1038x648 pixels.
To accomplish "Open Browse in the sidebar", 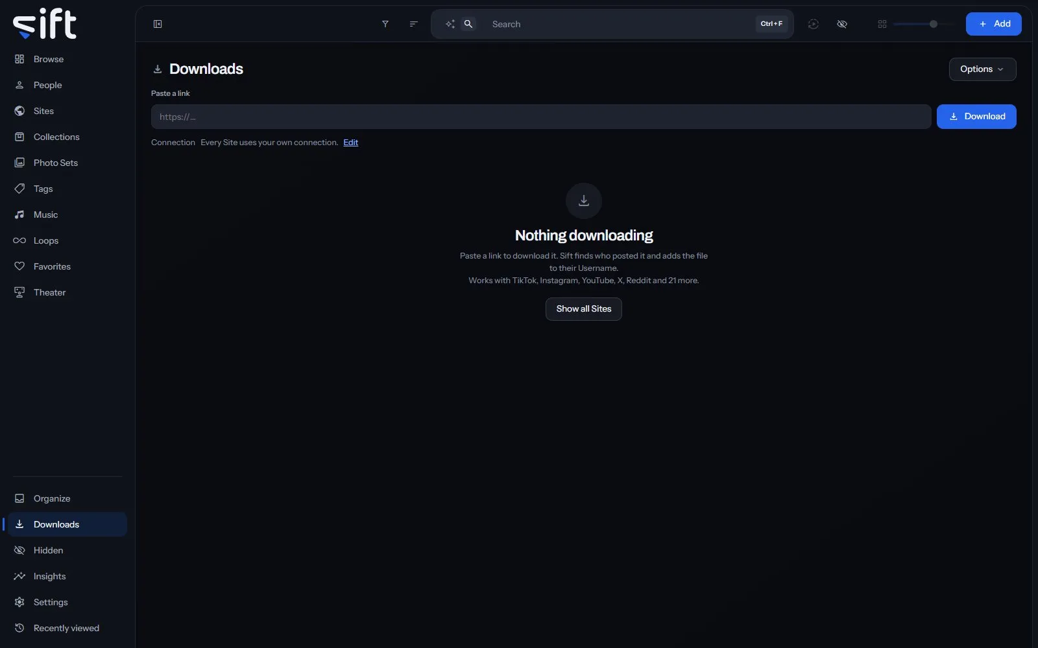I will point(67,59).
